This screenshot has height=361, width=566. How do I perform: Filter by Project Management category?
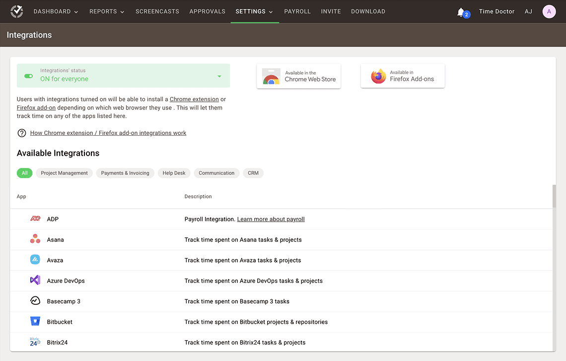[64, 173]
